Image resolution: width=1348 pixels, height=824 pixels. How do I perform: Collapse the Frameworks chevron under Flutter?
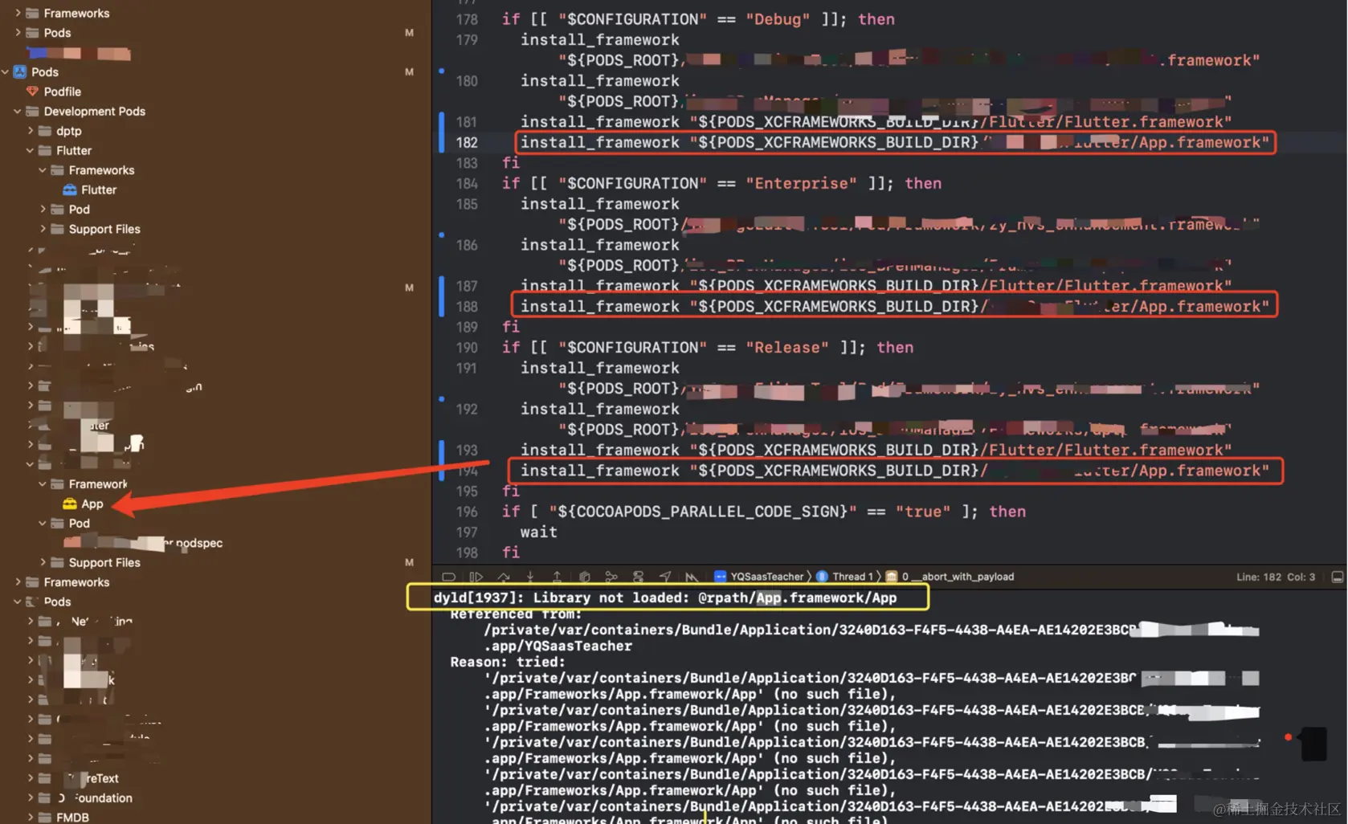pos(43,170)
